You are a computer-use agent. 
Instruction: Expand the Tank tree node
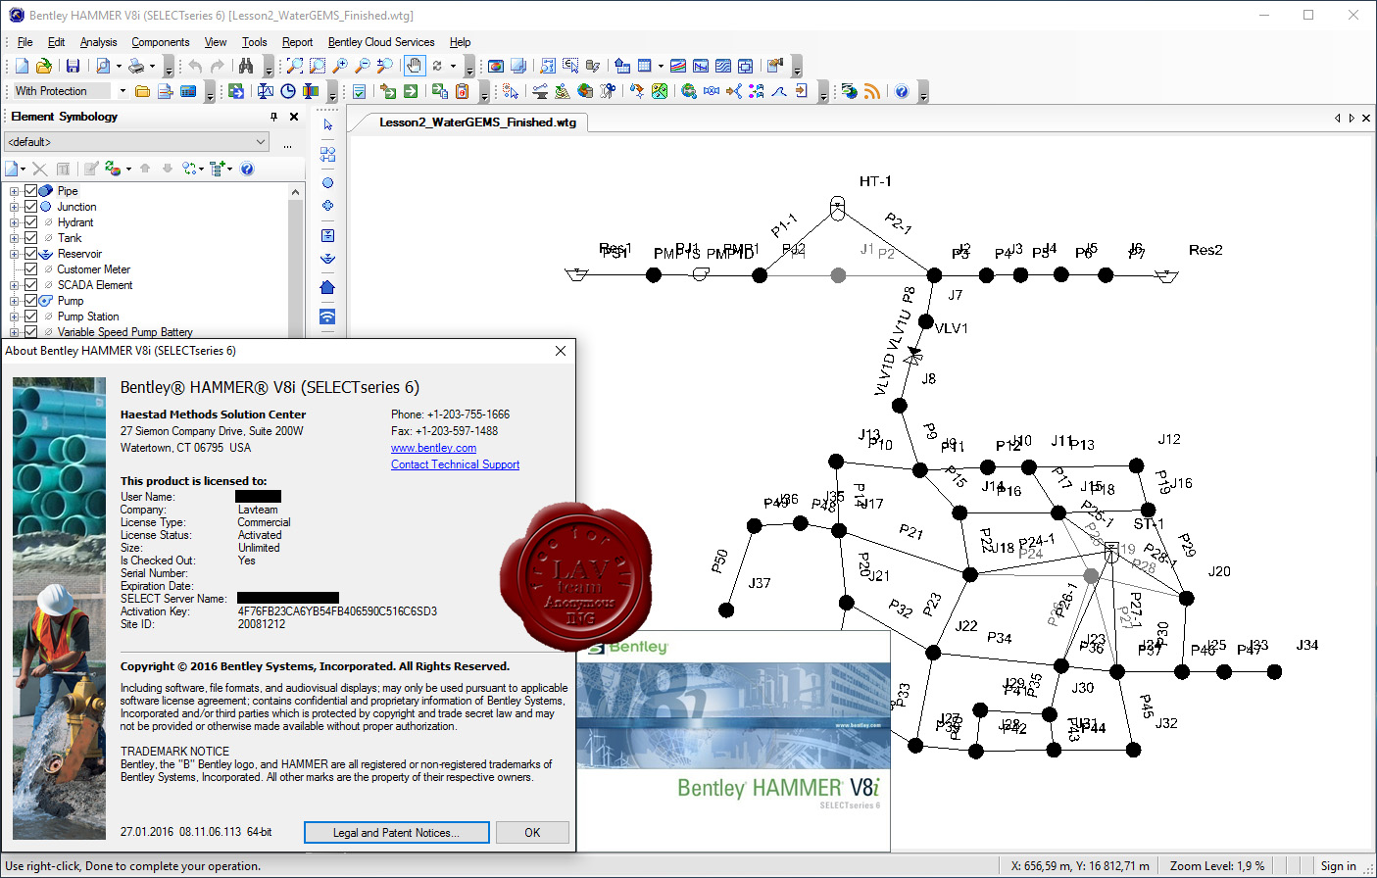14,238
